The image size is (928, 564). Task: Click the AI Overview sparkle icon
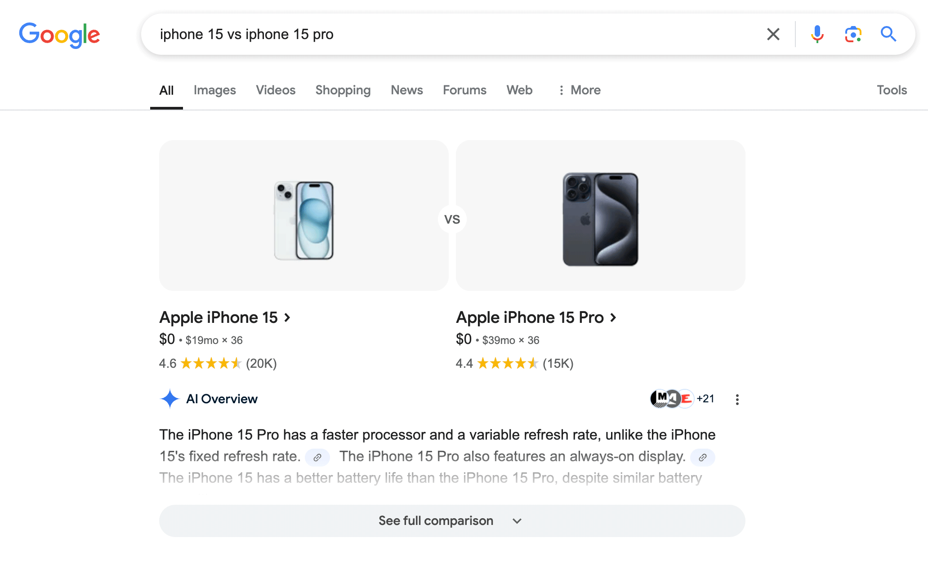(x=170, y=399)
